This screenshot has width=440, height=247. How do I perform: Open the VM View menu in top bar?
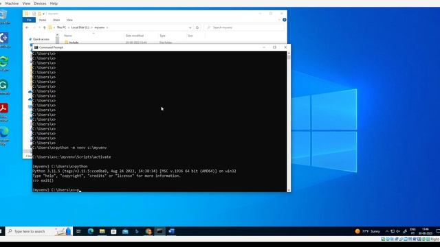[26, 3]
